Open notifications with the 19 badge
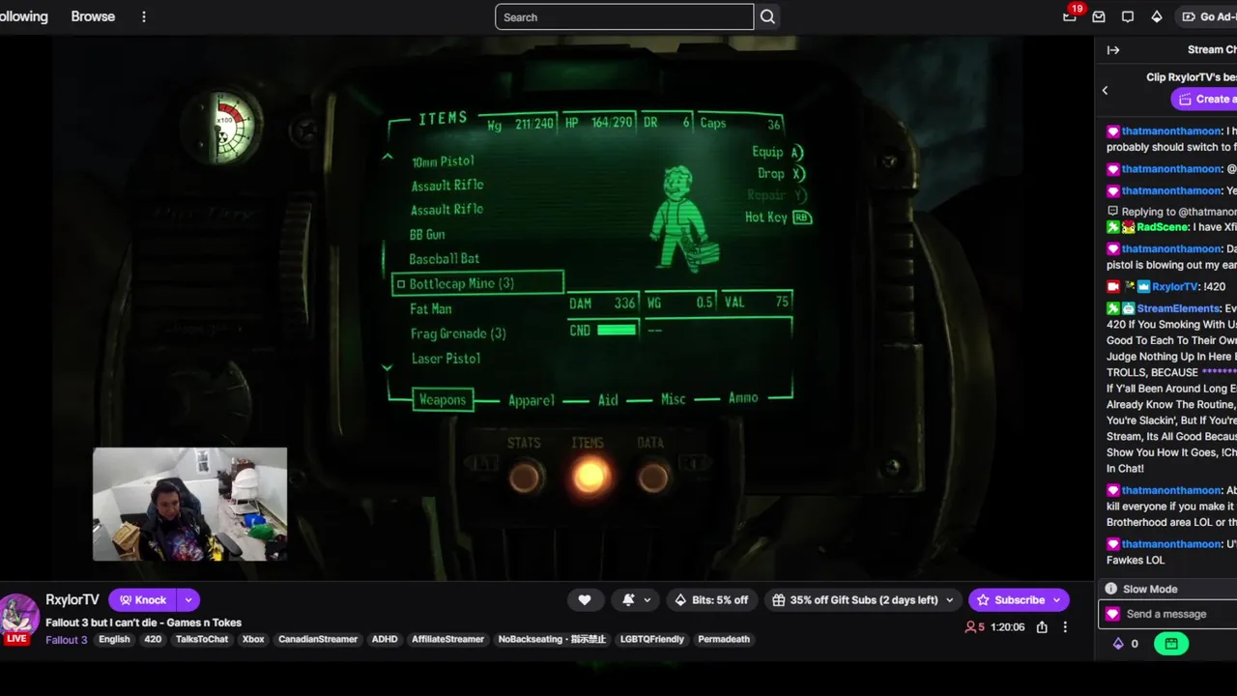 [x=1070, y=16]
